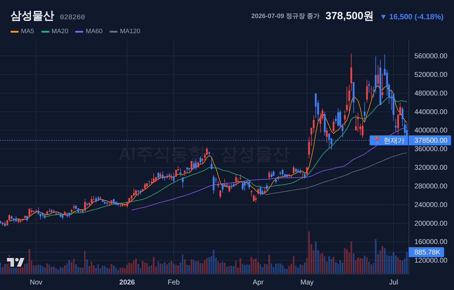Toggle the MA120 gray legend entry
This screenshot has height=290, width=454.
pos(125,31)
